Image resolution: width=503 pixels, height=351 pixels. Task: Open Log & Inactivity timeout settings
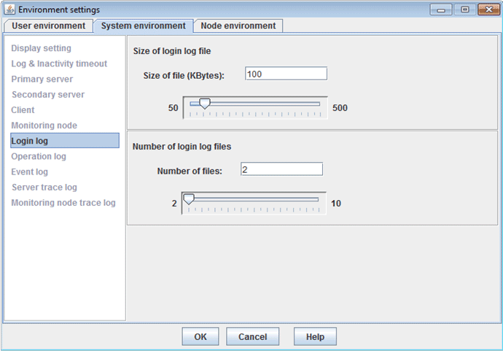[59, 63]
